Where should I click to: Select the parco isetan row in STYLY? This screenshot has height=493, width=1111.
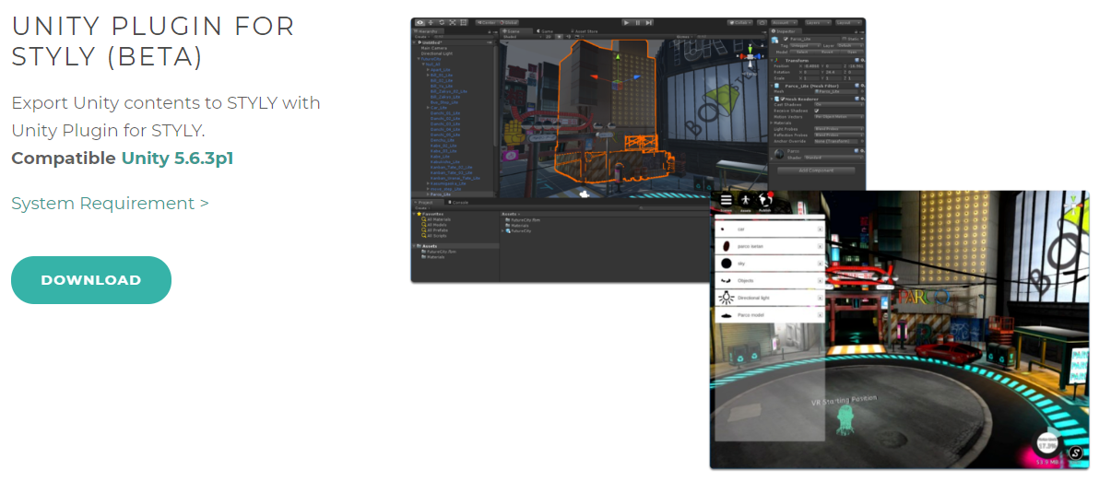769,246
